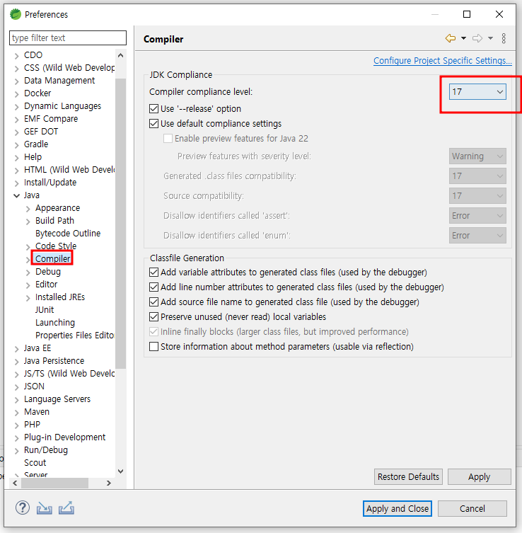522x533 pixels.
Task: Select Java EE tree item
Action: [37, 348]
